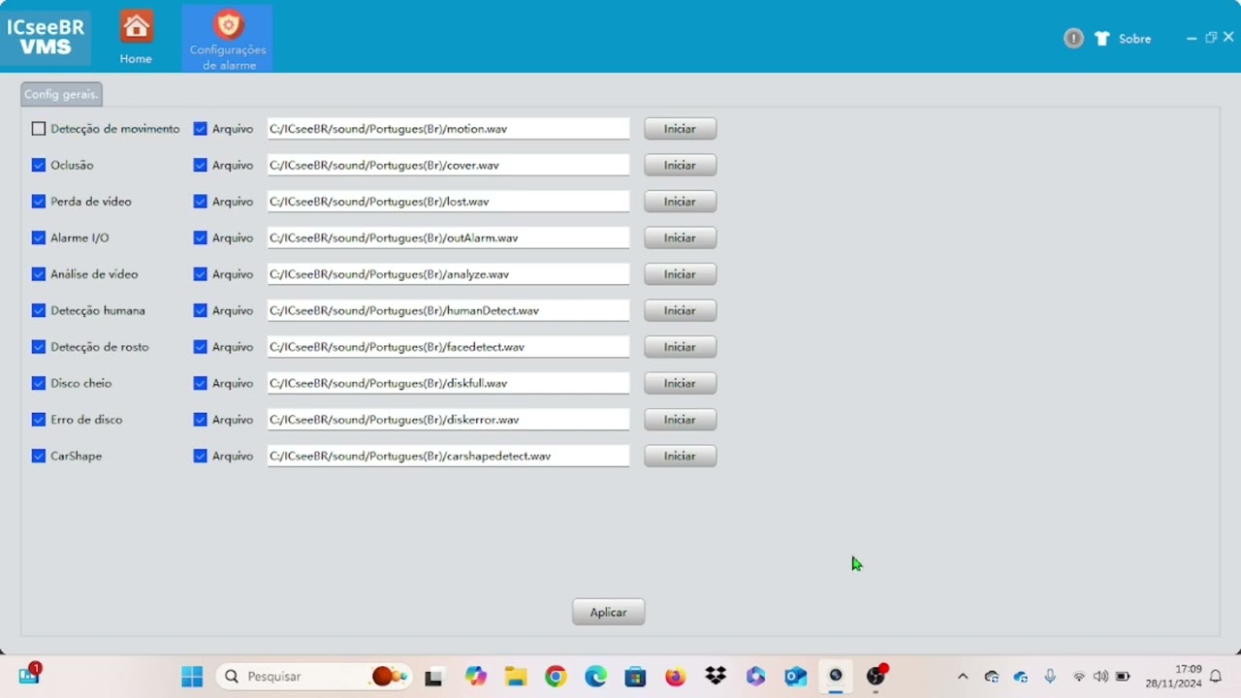Click the lost.wav path field
Image resolution: width=1241 pixels, height=698 pixels.
point(449,202)
